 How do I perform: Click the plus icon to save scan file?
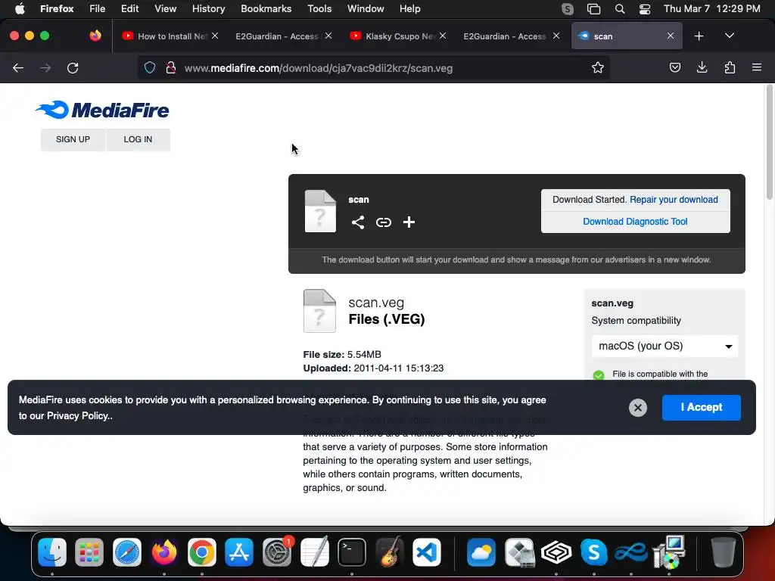coord(409,222)
